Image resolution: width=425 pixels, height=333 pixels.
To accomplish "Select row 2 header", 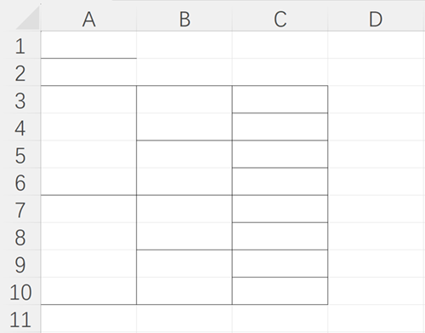I will pos(20,72).
